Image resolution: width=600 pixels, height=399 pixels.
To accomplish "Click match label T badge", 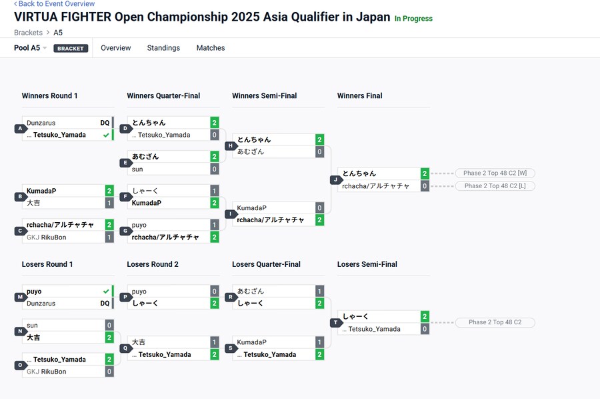I will [x=335, y=323].
